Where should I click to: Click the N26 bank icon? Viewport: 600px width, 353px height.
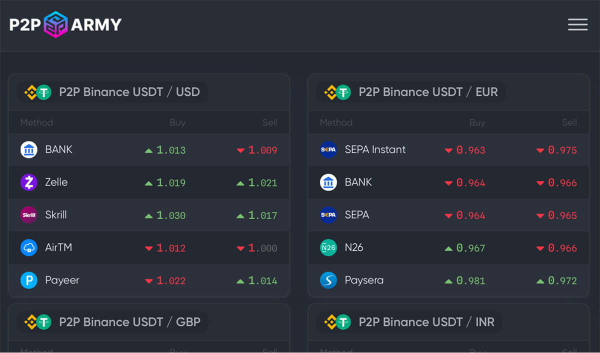coord(328,247)
